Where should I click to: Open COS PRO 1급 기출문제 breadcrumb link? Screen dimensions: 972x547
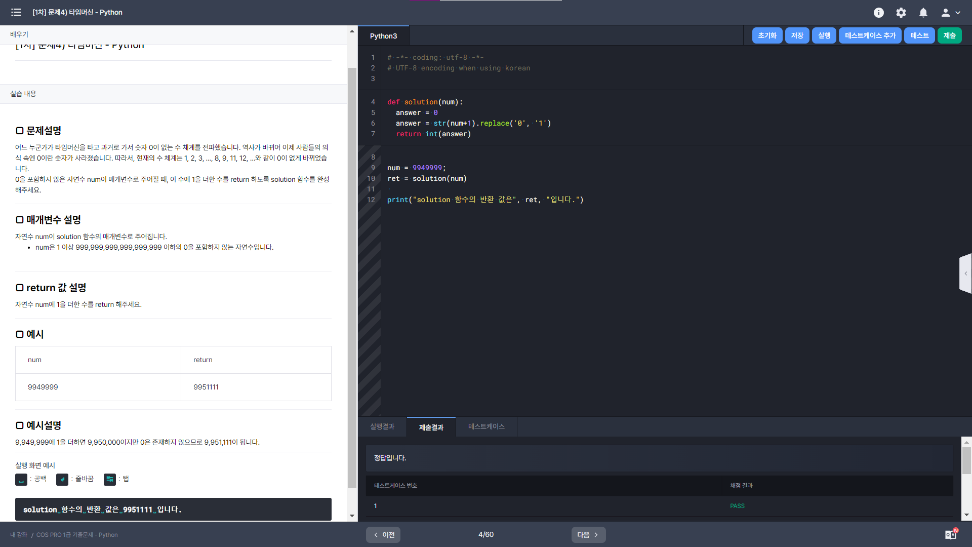[77, 535]
